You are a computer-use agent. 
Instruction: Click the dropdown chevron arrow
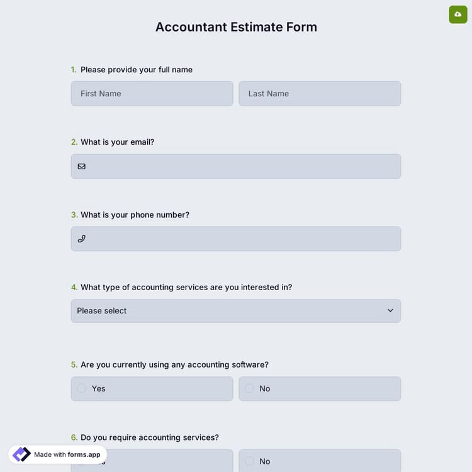390,311
